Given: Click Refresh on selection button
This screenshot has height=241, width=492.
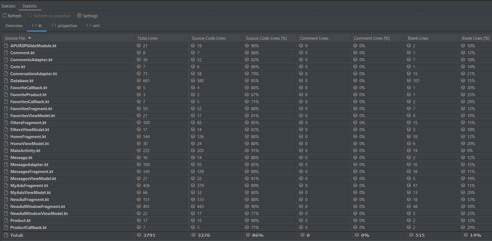Looking at the screenshot, I should [x=50, y=16].
